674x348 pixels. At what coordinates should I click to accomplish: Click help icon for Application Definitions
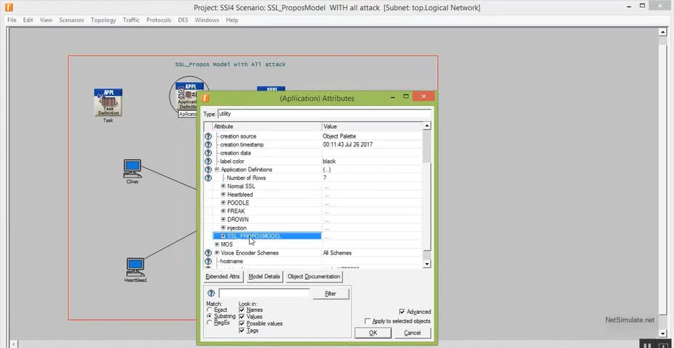pyautogui.click(x=208, y=170)
